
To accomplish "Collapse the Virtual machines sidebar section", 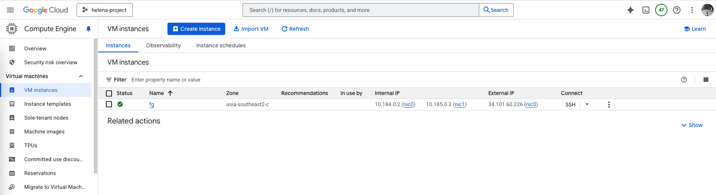I will (x=81, y=76).
